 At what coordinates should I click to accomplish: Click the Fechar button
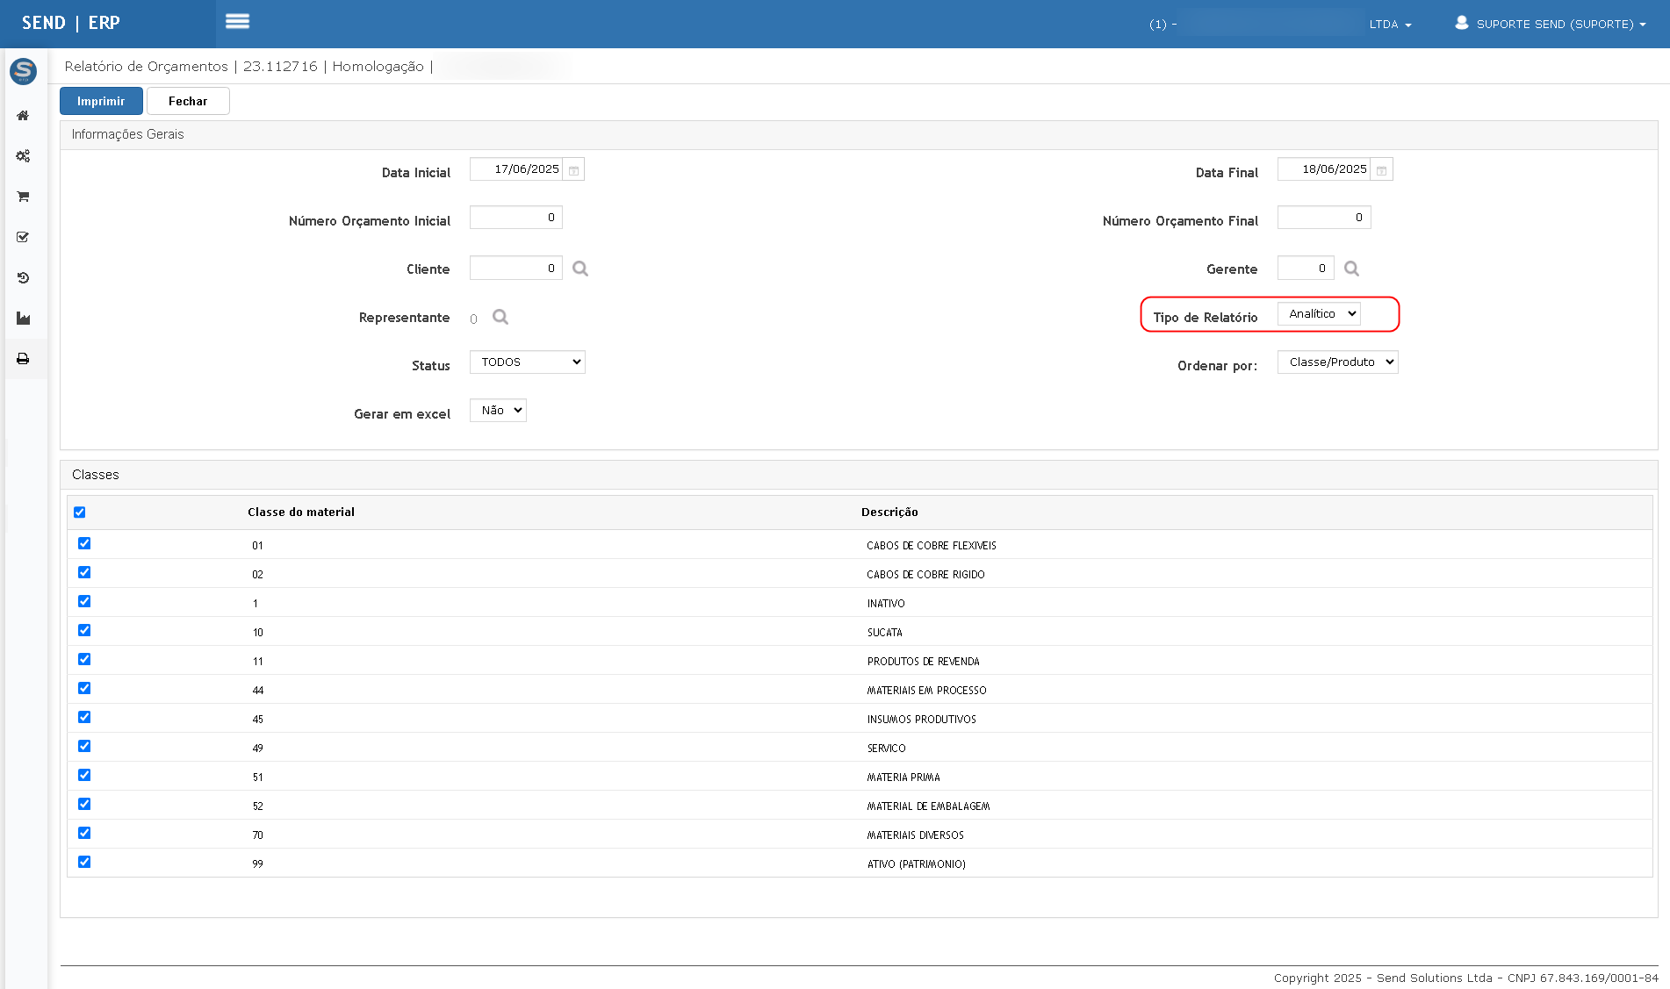tap(188, 101)
